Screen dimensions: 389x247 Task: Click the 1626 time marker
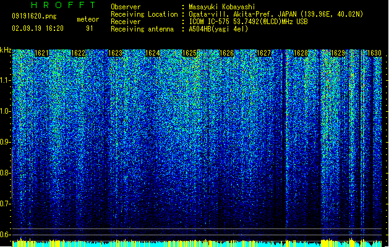click(226, 53)
